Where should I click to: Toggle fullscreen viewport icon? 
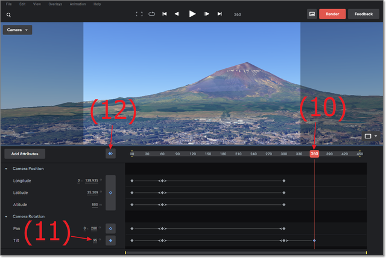tap(139, 14)
